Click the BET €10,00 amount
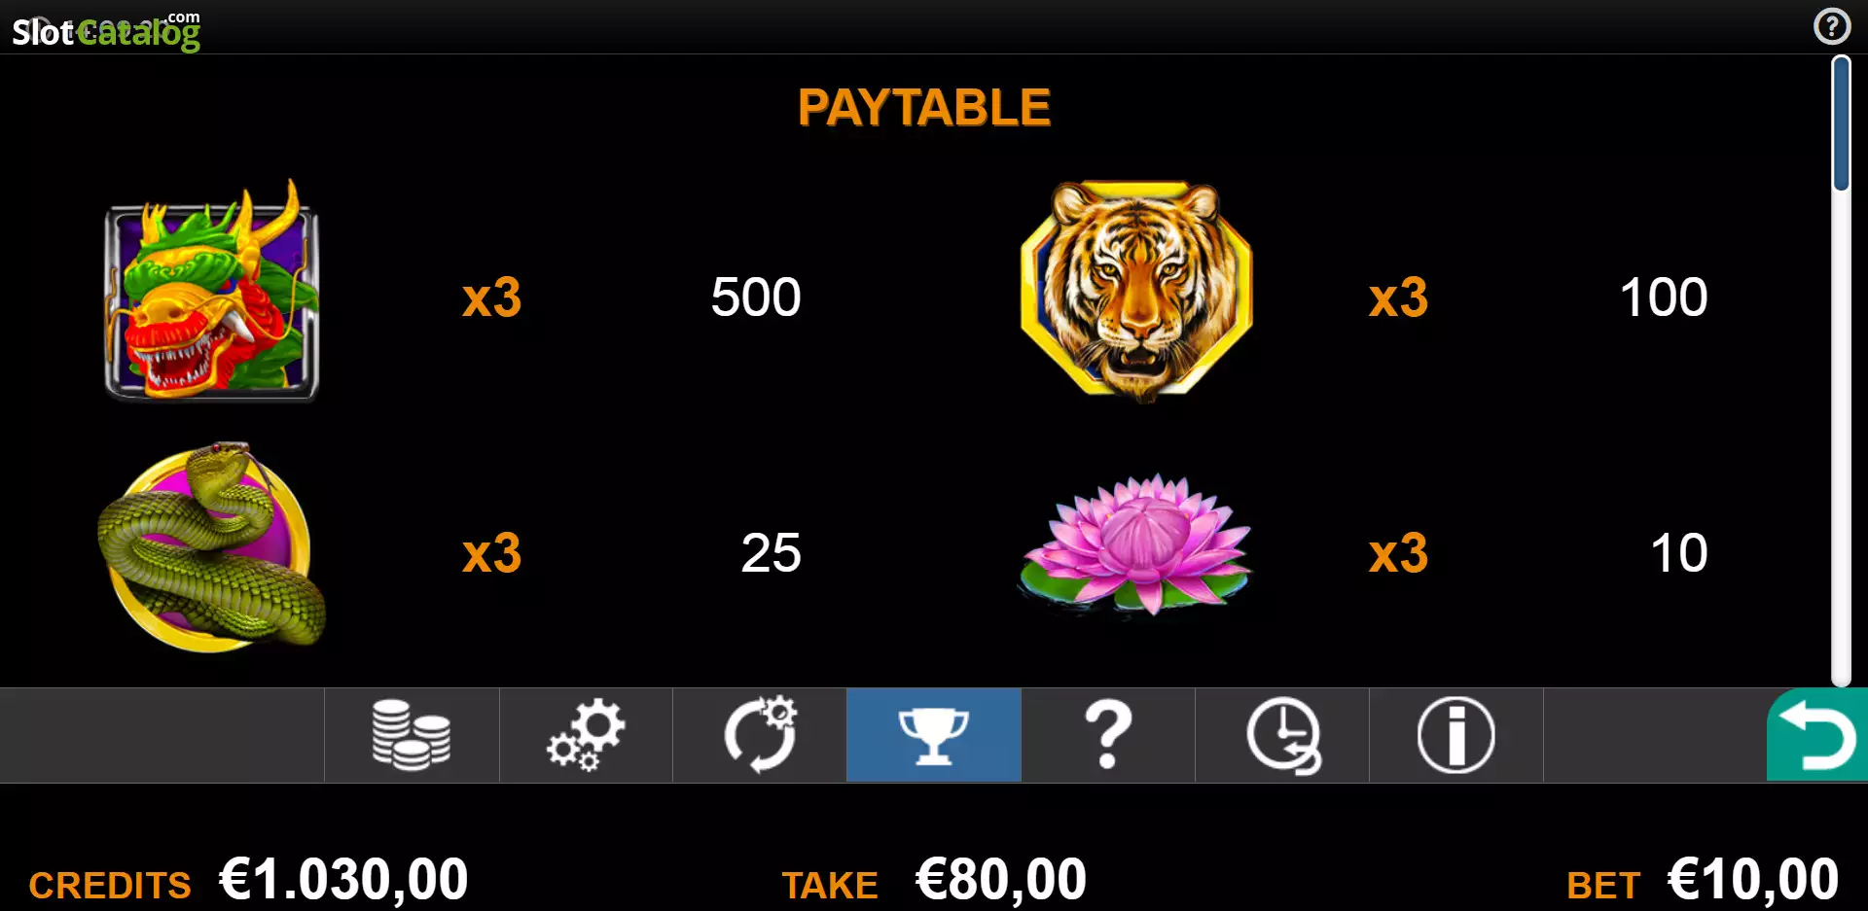1868x911 pixels. tap(1753, 880)
